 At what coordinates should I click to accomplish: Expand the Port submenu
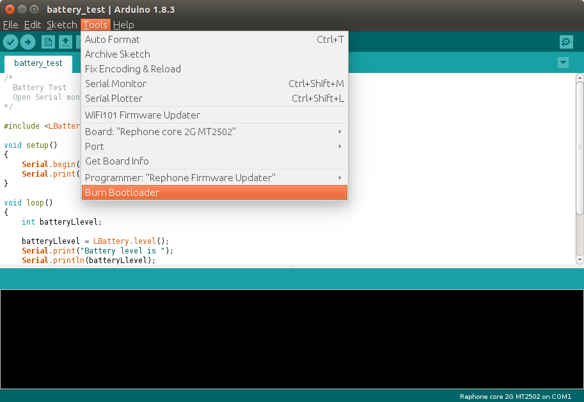tap(214, 147)
